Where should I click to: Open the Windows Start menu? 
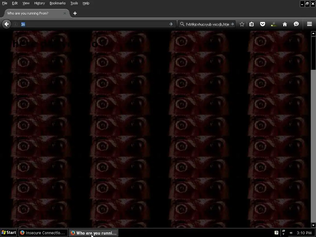pos(9,233)
